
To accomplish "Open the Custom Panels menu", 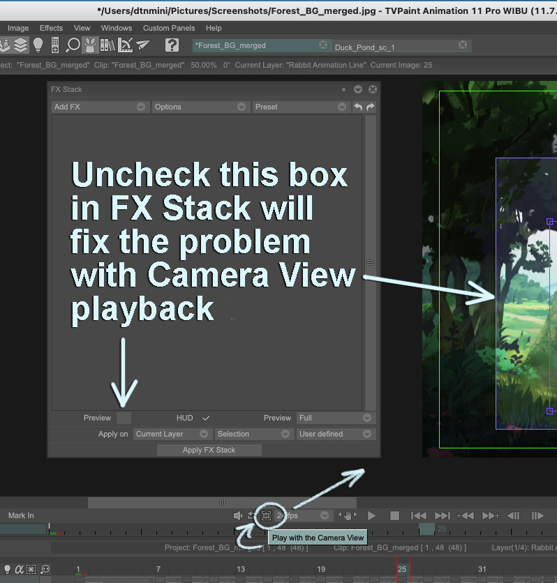I will pos(169,29).
